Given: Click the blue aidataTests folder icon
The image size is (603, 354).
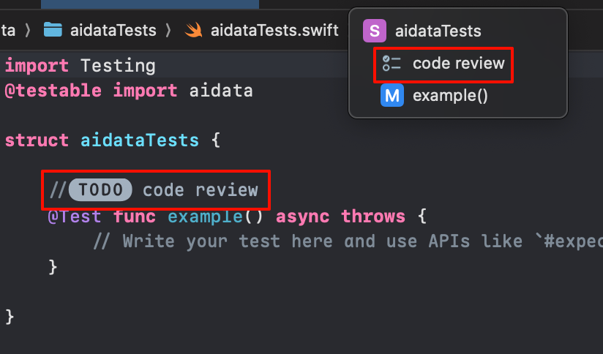Looking at the screenshot, I should tap(53, 29).
